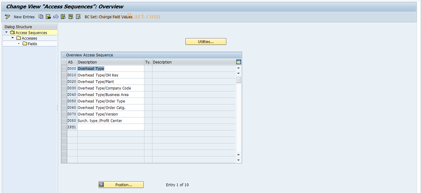Click the Surch. type /Profit Center description

[111, 121]
